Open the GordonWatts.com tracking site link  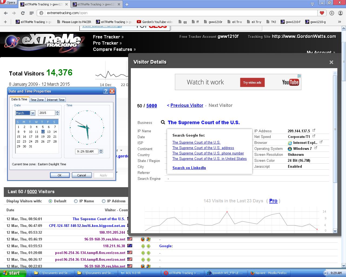pos(304,36)
